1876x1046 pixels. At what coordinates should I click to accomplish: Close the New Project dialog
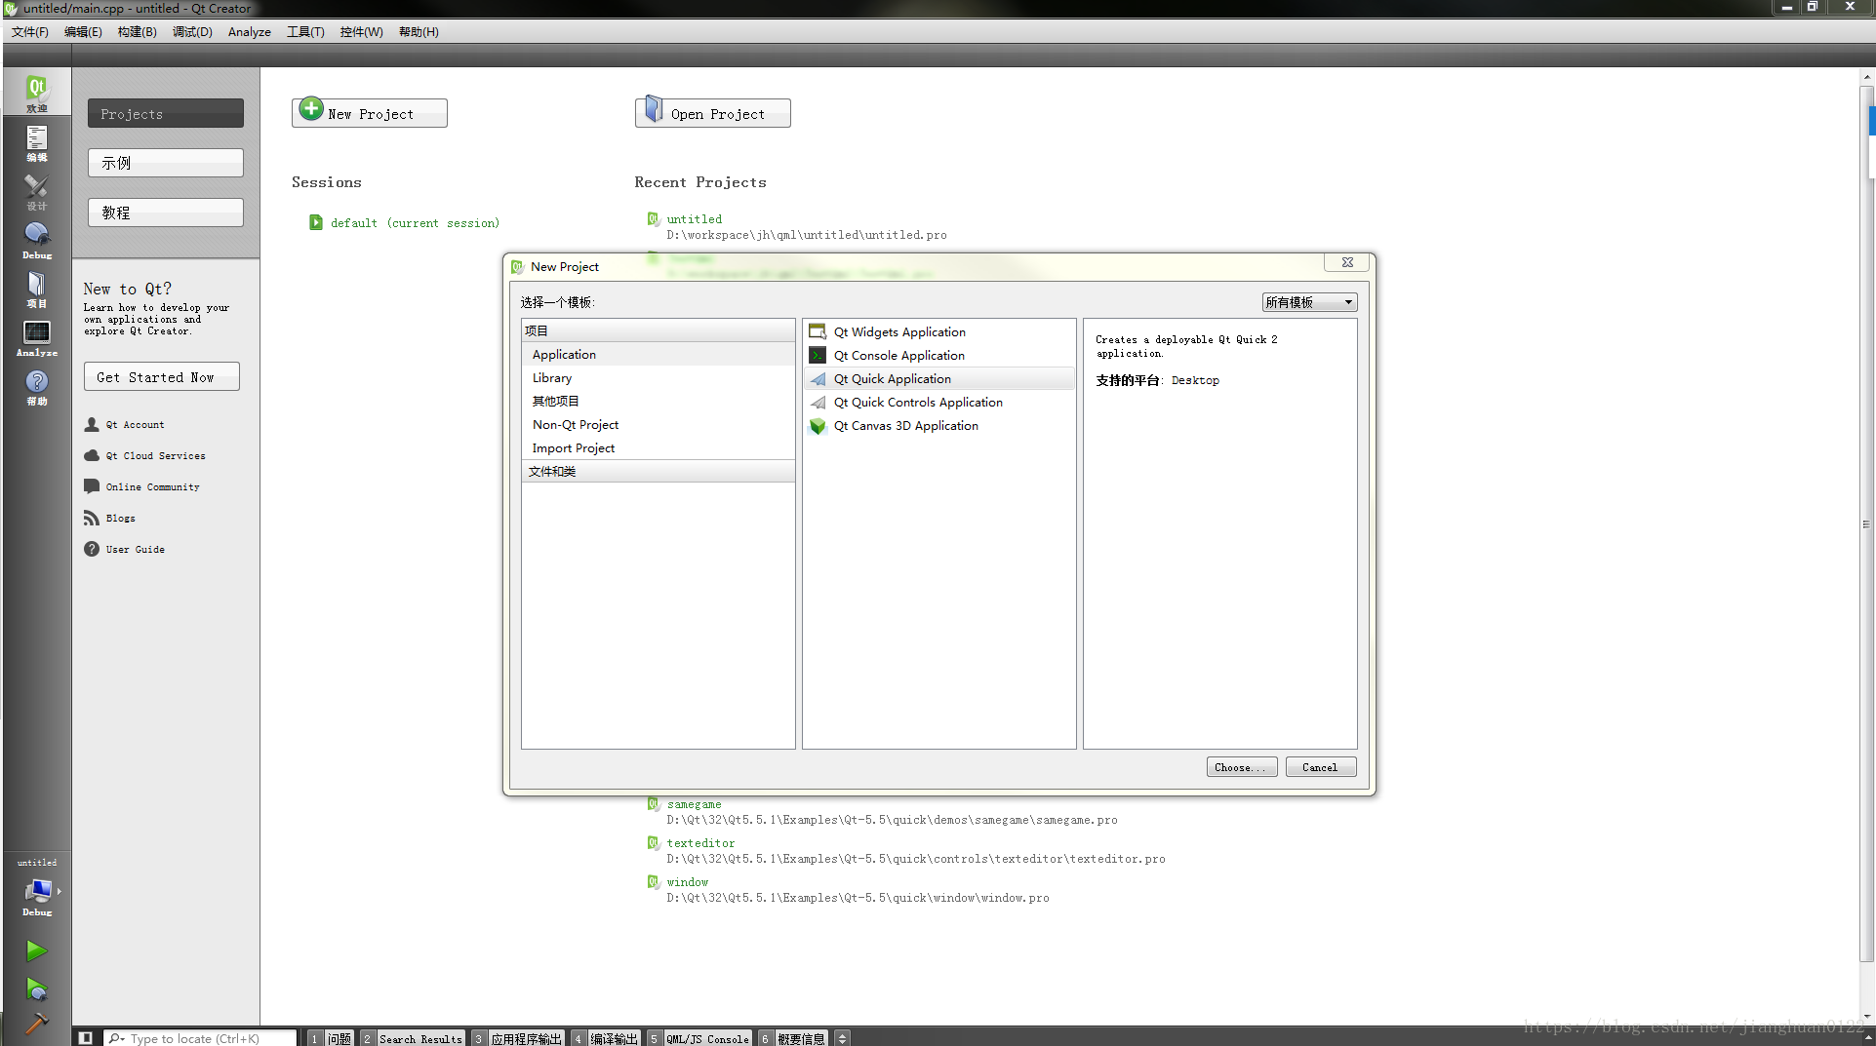point(1347,262)
